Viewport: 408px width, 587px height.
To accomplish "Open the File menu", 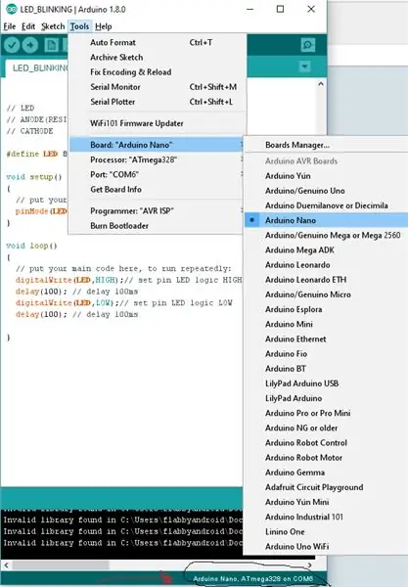I will pos(10,26).
